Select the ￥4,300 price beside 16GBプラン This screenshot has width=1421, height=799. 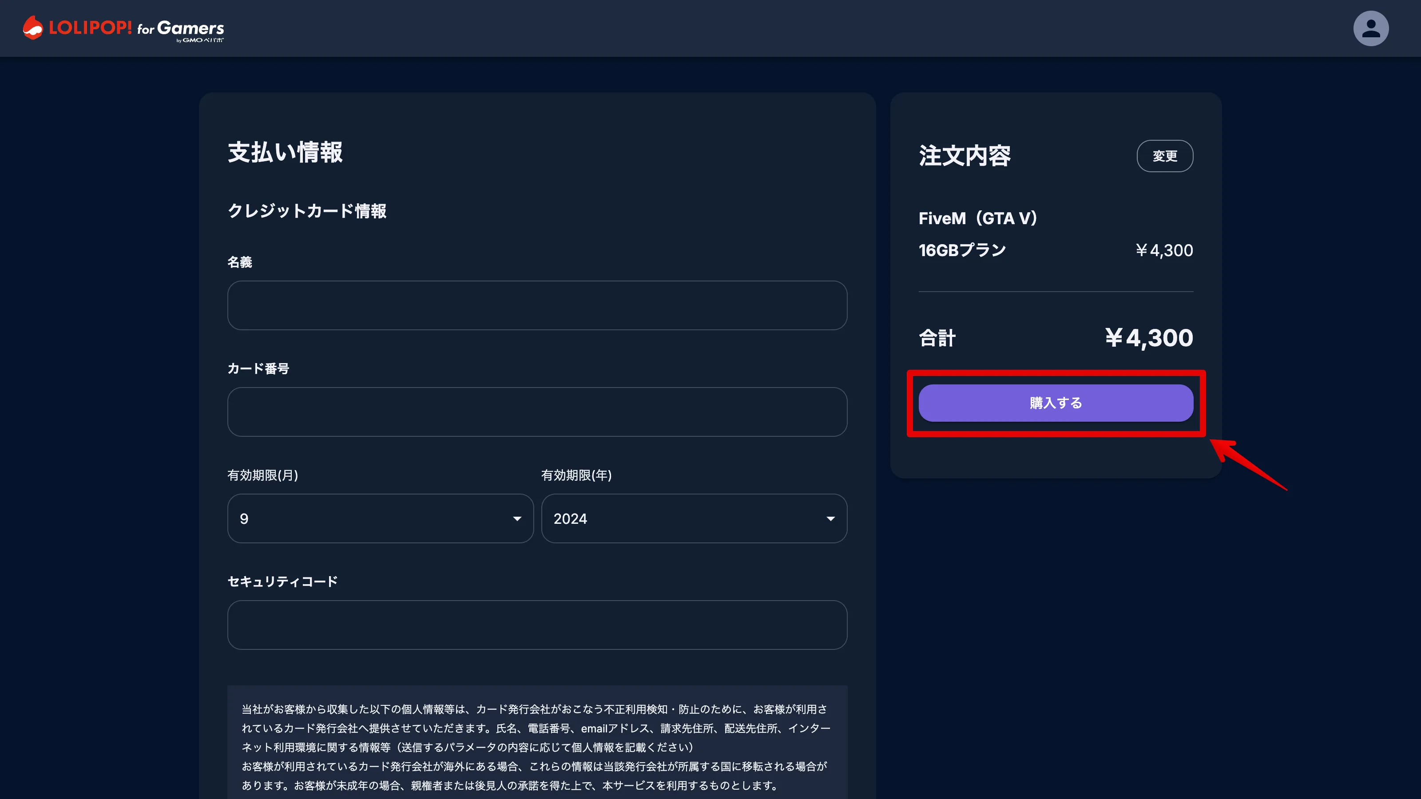1164,250
